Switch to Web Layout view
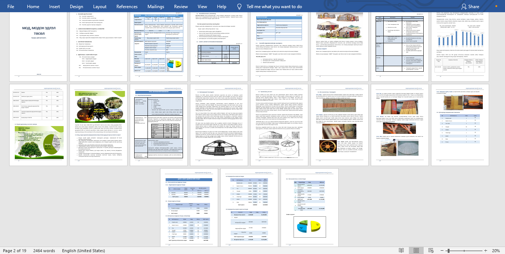 pyautogui.click(x=431, y=251)
